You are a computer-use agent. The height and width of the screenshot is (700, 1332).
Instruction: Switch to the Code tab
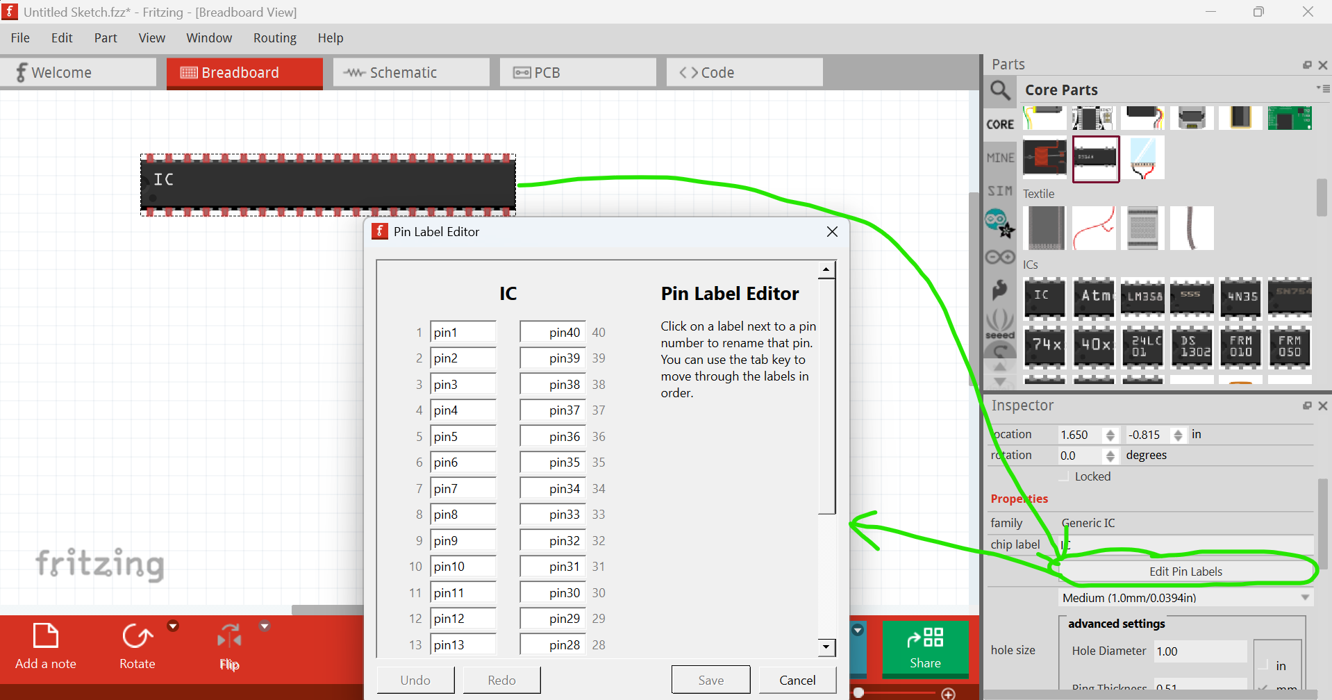point(744,72)
